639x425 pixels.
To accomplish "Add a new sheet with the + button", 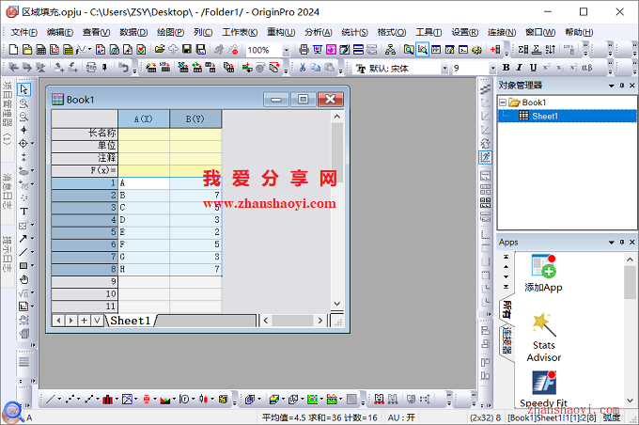I will point(84,321).
